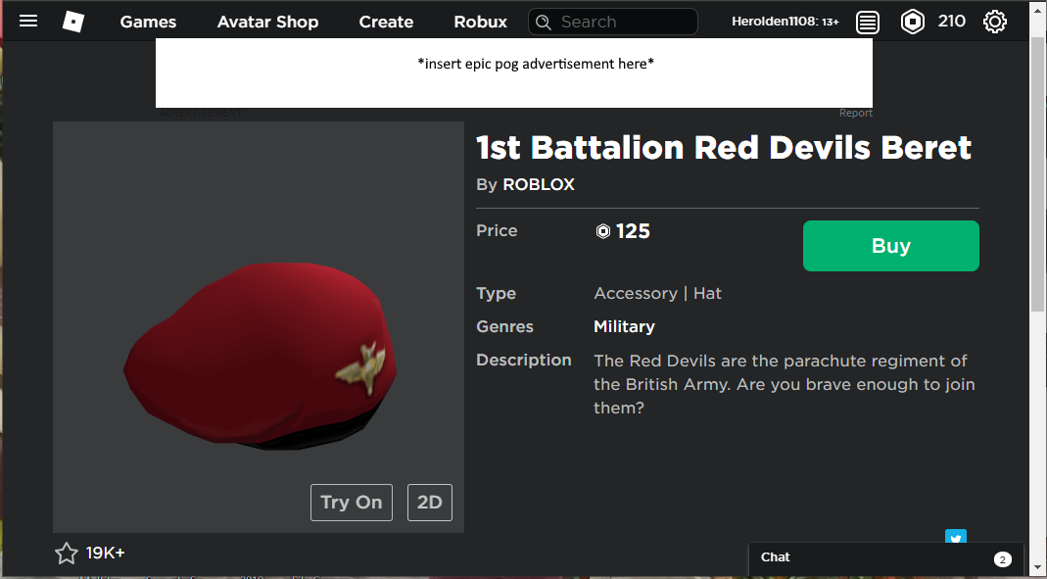Viewport: 1047px width, 579px height.
Task: Click the Robux hexagon balance icon
Action: [913, 22]
